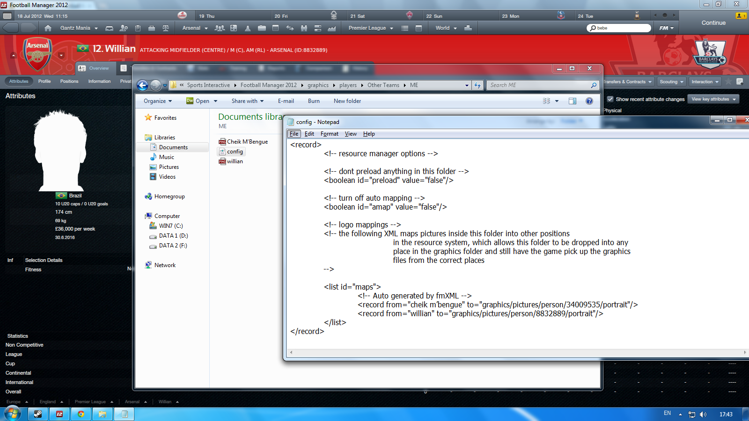Click the Barclays Premier League logo
This screenshot has height=421, width=749.
point(710,54)
